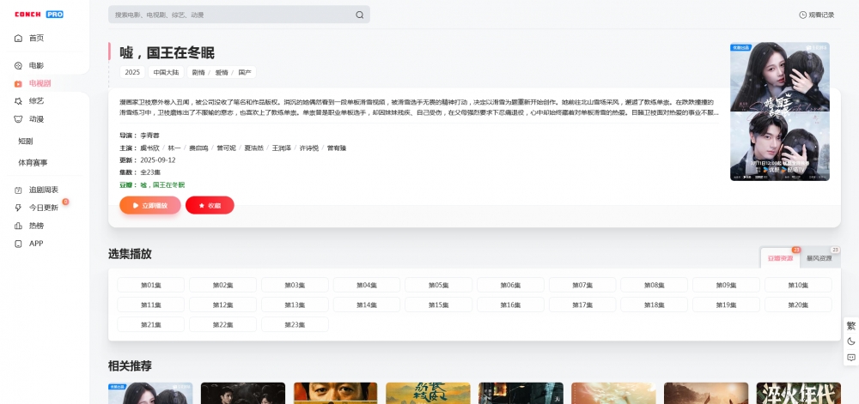Click the update date 2025-09-12

158,160
